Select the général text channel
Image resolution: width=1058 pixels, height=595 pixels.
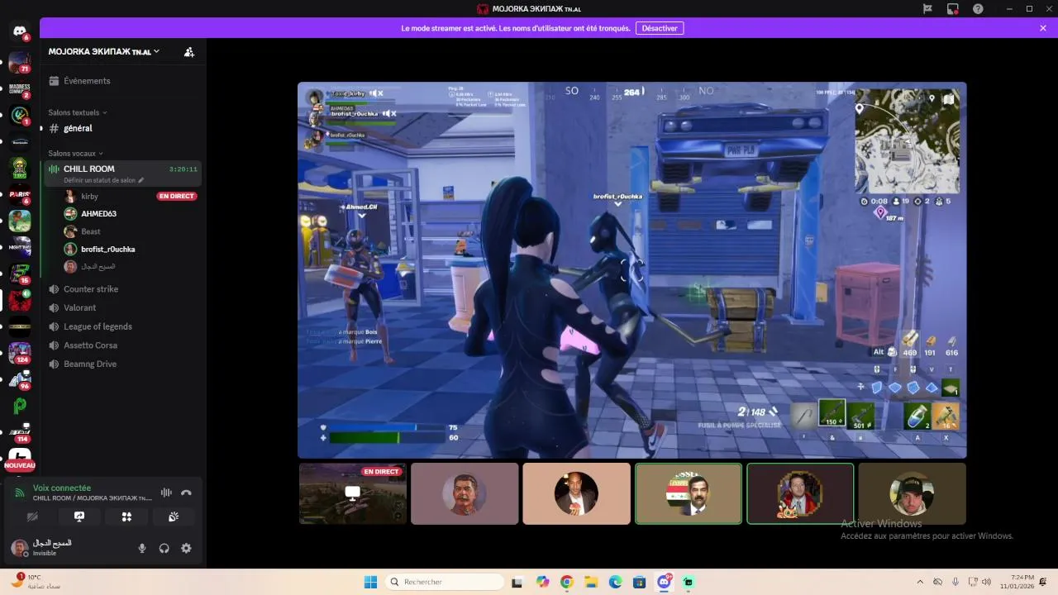(x=122, y=129)
